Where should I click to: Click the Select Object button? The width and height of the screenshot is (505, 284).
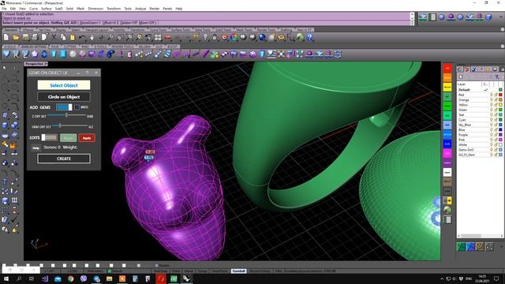[x=64, y=85]
